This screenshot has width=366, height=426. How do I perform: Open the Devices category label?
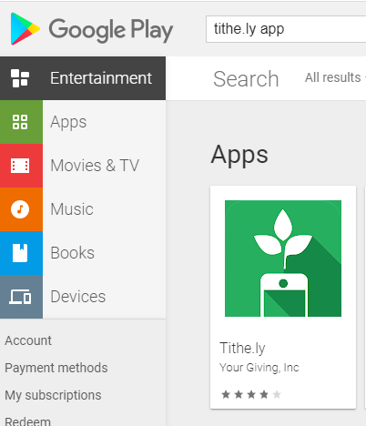pos(78,297)
